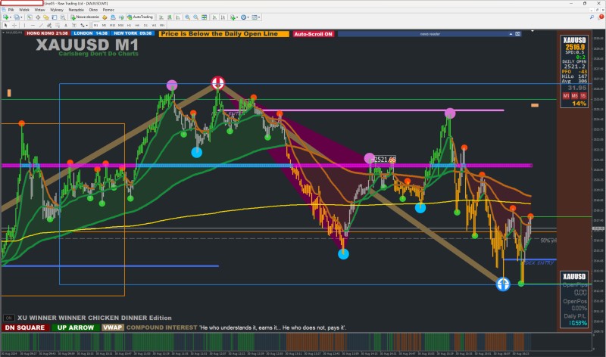
Task: Click bar chart type icon
Action: coord(161,17)
